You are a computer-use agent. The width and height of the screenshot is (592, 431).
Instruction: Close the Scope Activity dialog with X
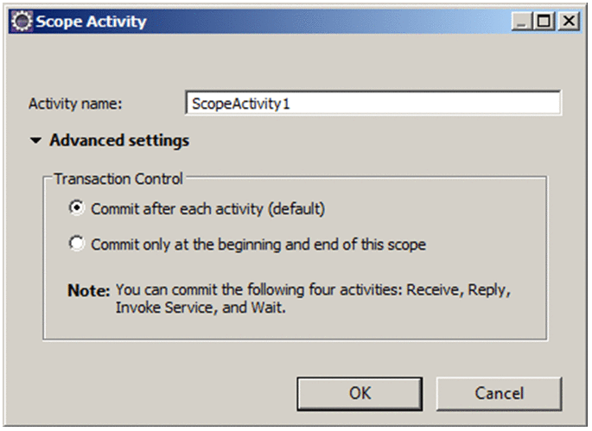pos(567,22)
